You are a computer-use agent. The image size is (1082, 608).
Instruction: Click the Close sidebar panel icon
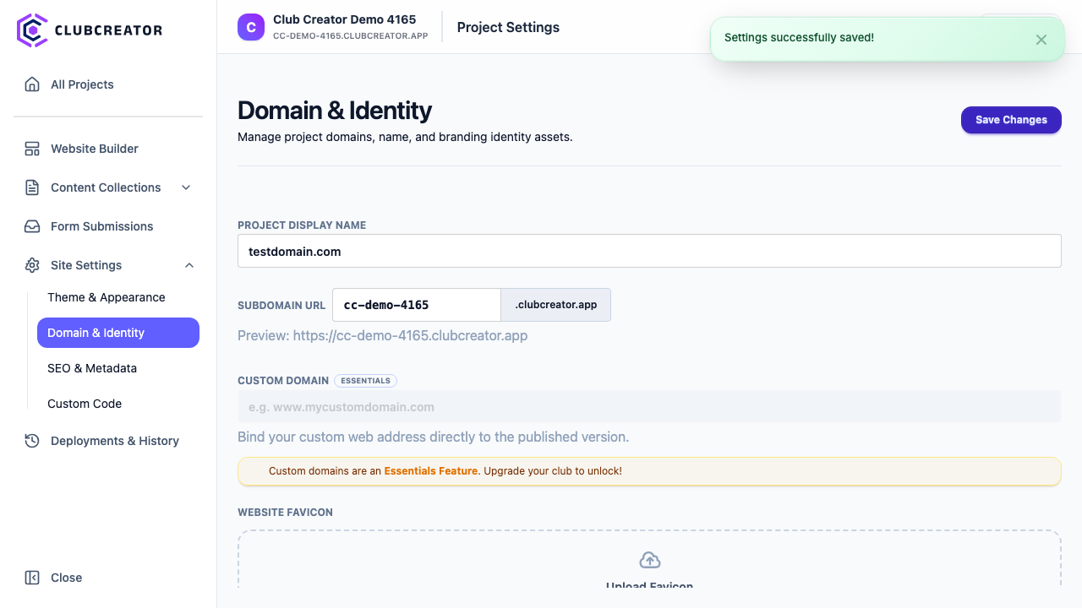(32, 578)
